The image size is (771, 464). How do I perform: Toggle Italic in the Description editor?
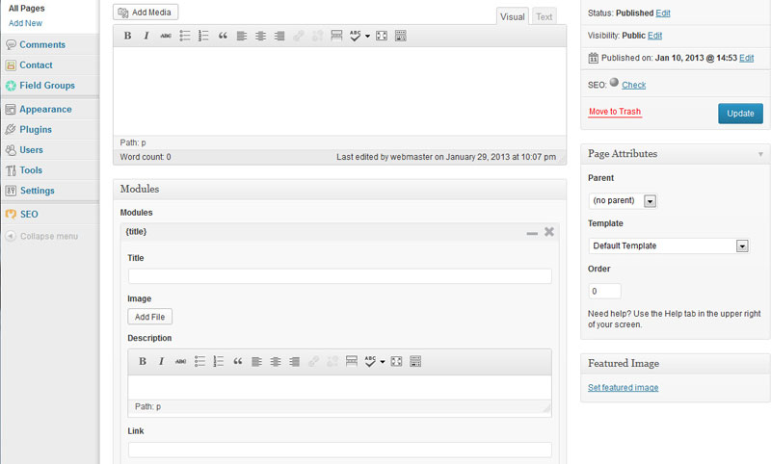pos(161,361)
